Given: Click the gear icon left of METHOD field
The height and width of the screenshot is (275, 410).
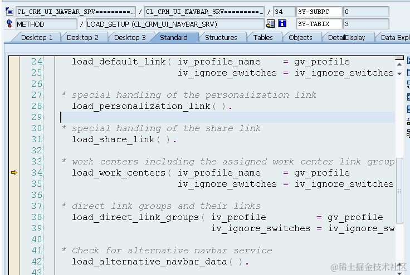Looking at the screenshot, I should point(9,24).
